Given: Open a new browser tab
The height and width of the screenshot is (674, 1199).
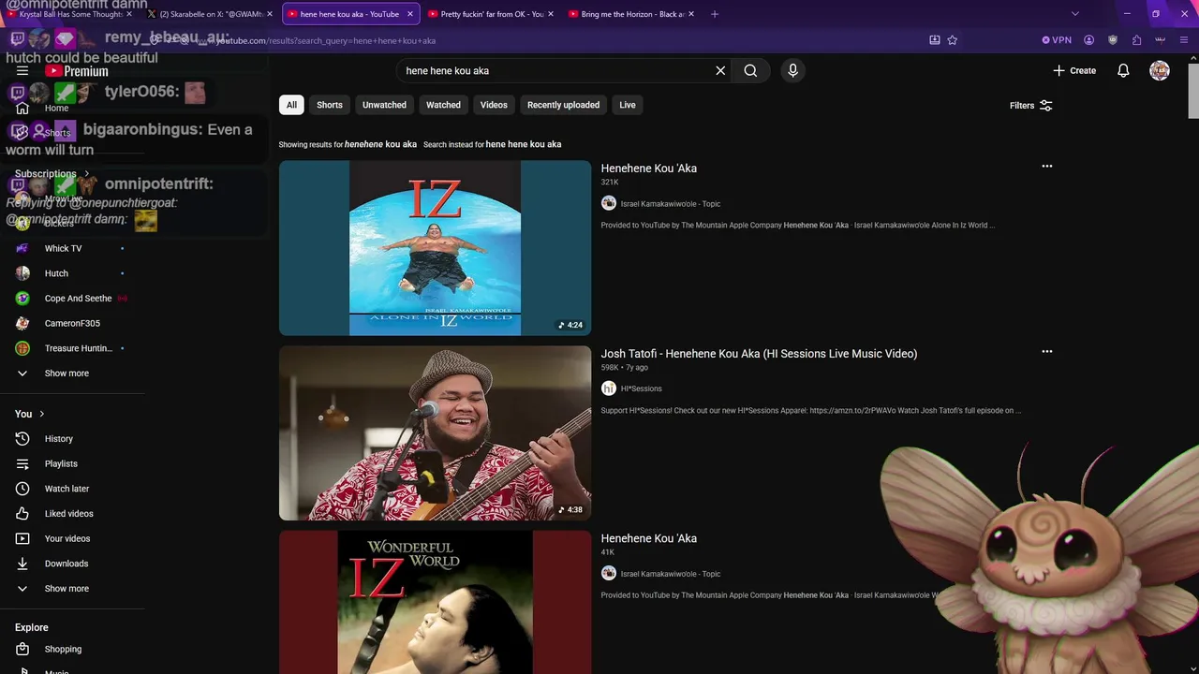Looking at the screenshot, I should tap(715, 14).
